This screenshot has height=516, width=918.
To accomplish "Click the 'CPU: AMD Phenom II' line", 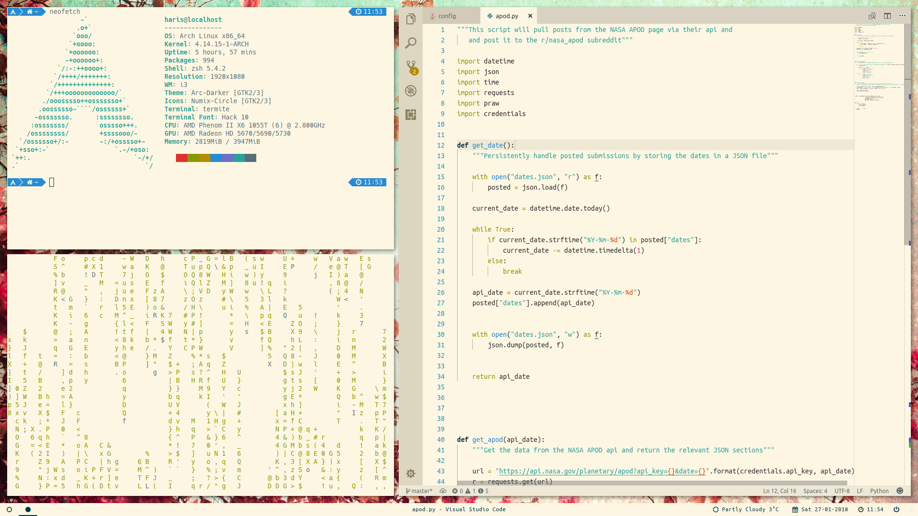I will coord(245,125).
